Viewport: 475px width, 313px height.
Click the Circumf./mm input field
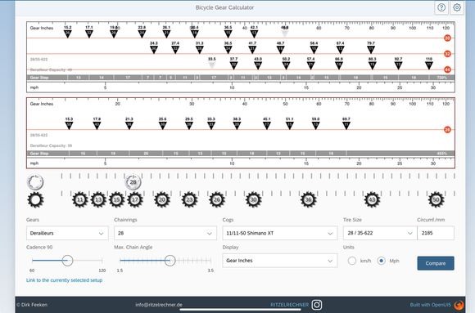pyautogui.click(x=436, y=233)
